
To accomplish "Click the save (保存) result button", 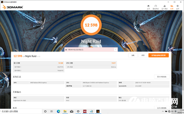I will pyautogui.click(x=143, y=55).
